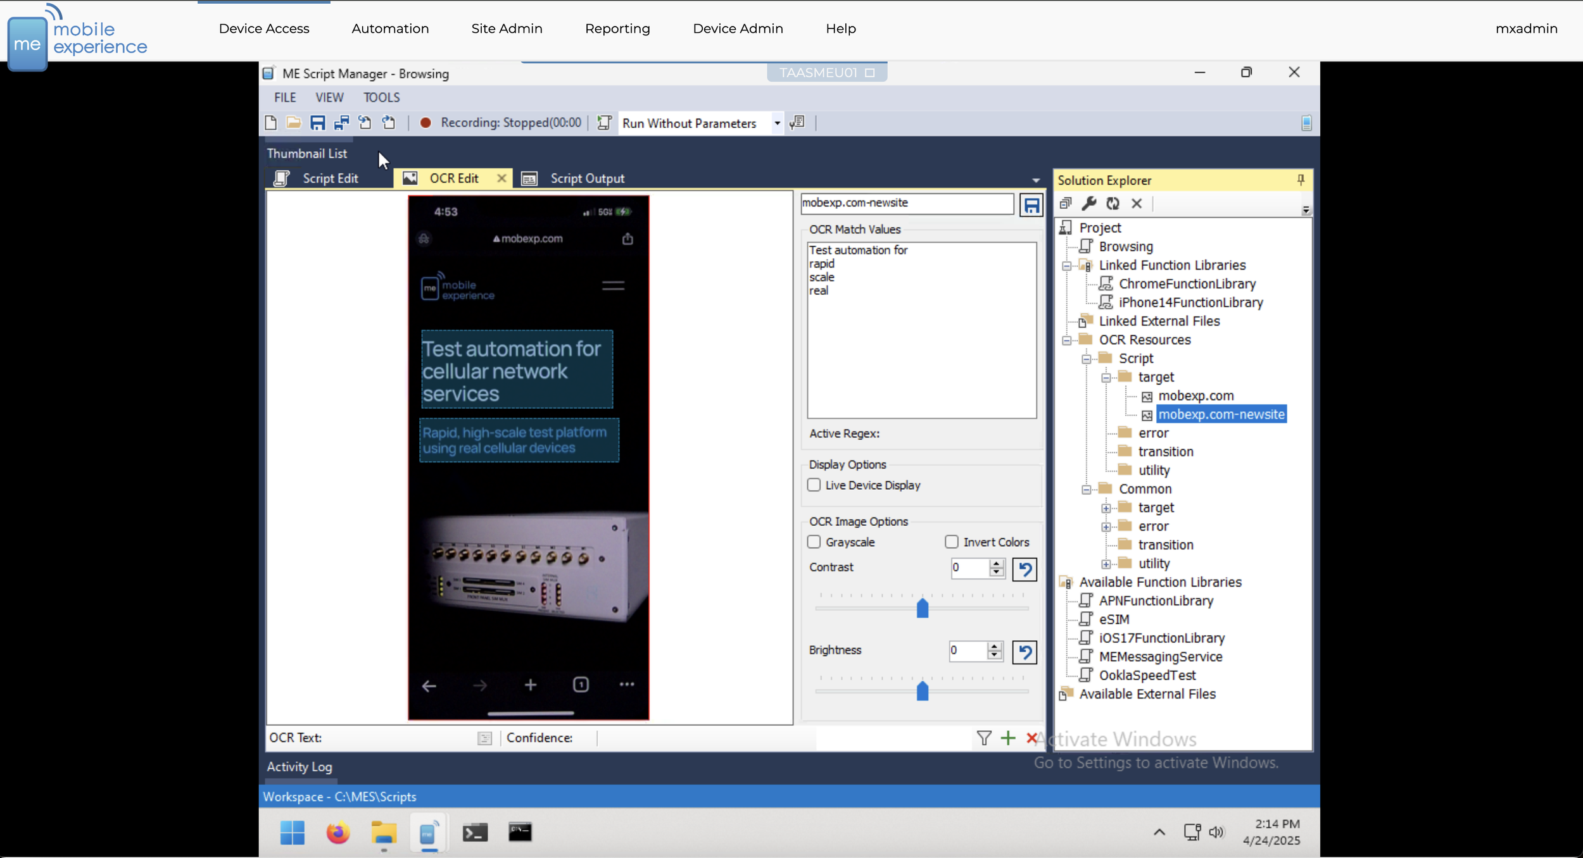Image resolution: width=1583 pixels, height=858 pixels.
Task: Click the red record button in toolbar
Action: [426, 123]
